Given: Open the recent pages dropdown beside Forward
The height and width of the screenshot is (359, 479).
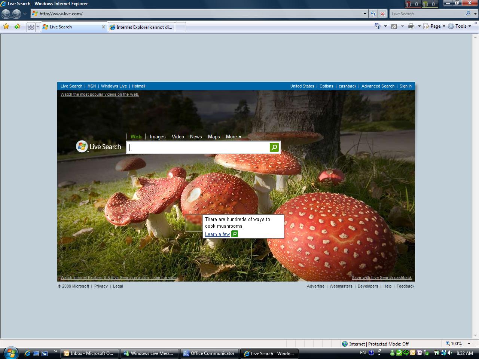Looking at the screenshot, I should (x=25, y=14).
